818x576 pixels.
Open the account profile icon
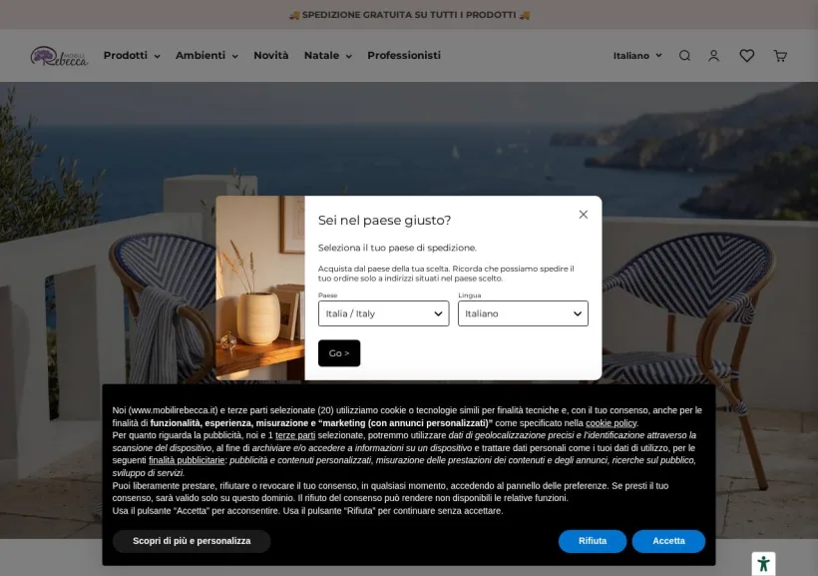(713, 55)
